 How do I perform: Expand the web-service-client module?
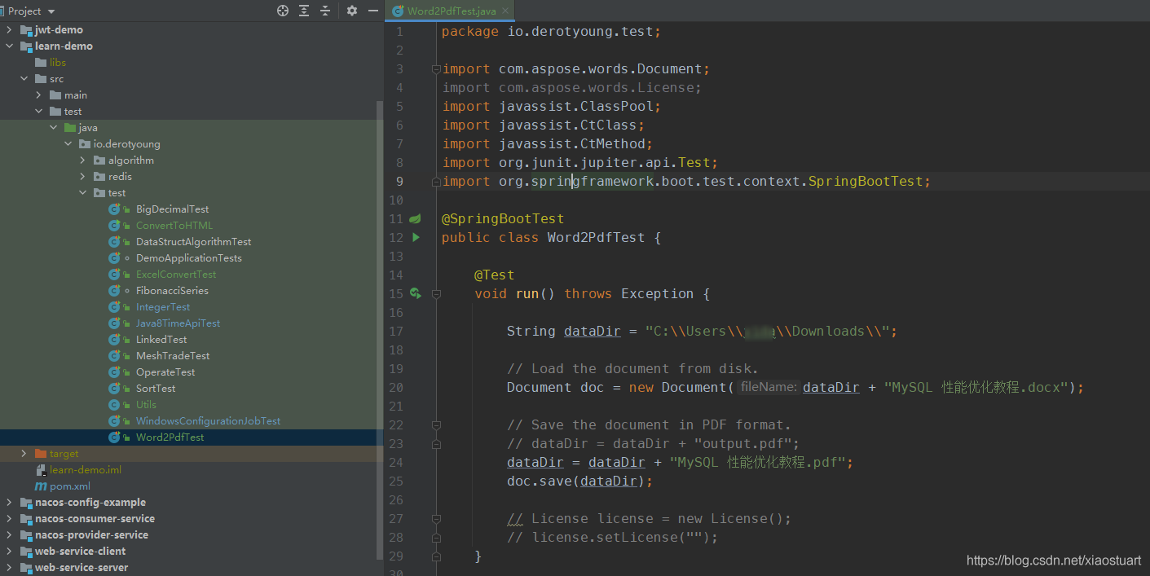pyautogui.click(x=10, y=552)
